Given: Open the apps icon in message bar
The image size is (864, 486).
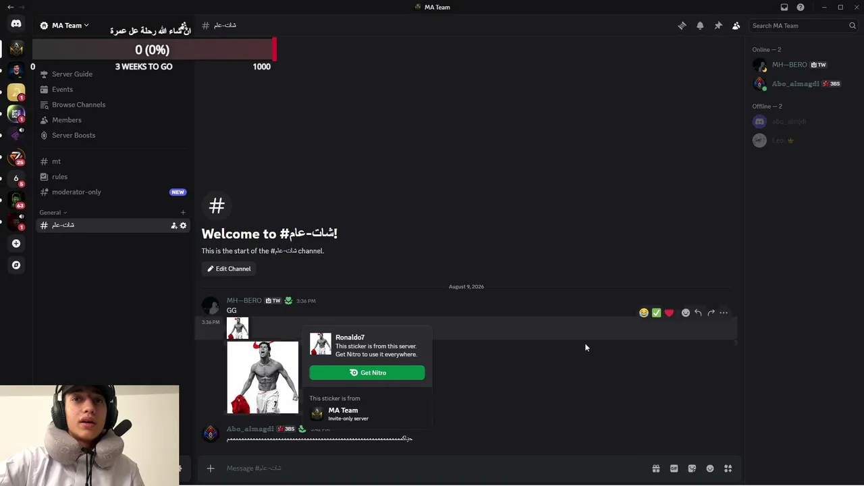Looking at the screenshot, I should tap(728, 468).
